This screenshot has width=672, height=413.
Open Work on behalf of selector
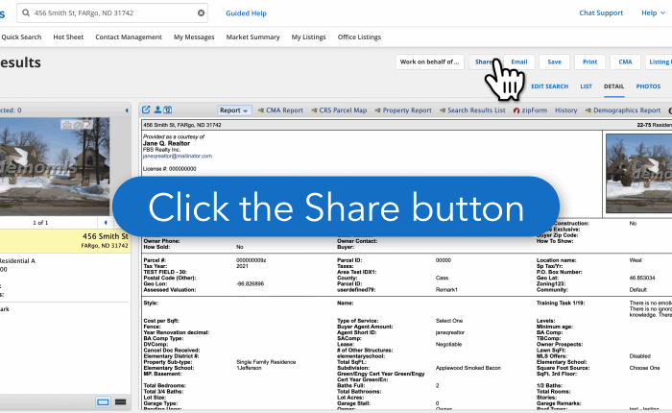point(430,61)
